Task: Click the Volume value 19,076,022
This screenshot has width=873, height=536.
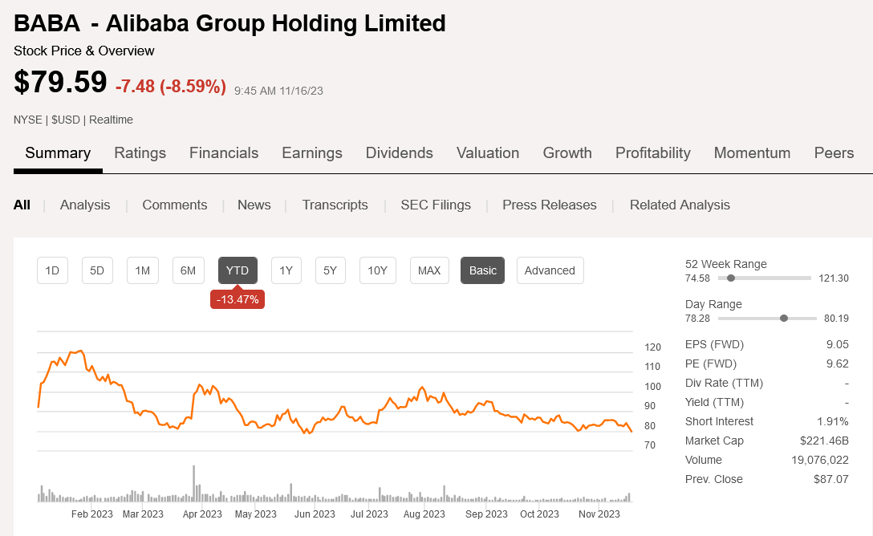Action: click(820, 460)
